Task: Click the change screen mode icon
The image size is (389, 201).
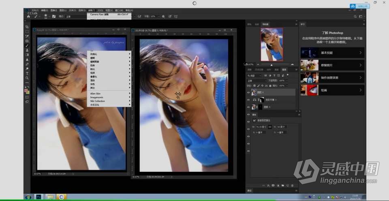Action: click(x=27, y=102)
